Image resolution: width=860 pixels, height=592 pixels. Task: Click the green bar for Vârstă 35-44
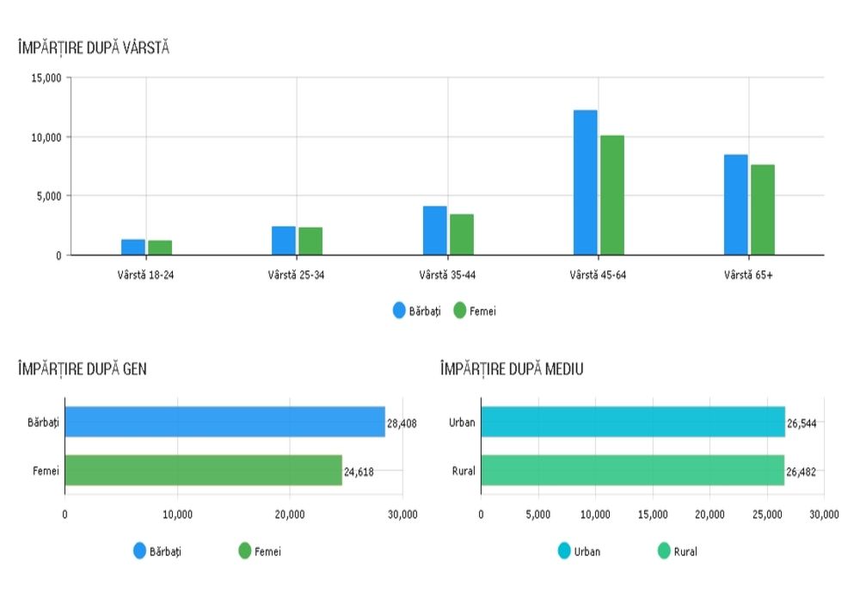[462, 234]
